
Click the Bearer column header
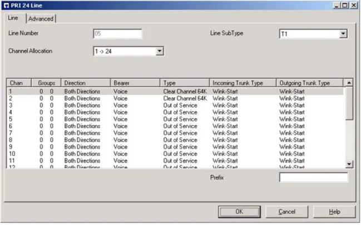(x=135, y=83)
